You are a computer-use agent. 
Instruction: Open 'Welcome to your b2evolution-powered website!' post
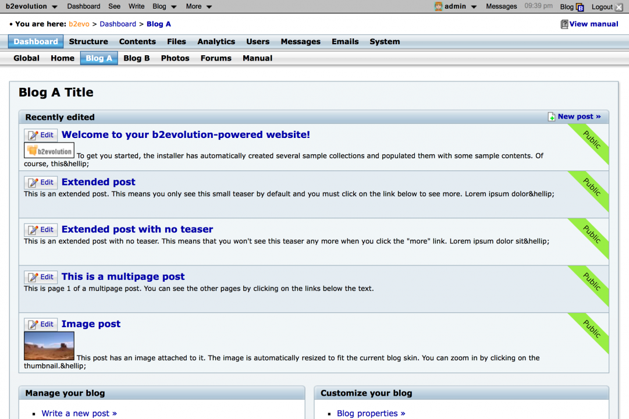point(186,134)
